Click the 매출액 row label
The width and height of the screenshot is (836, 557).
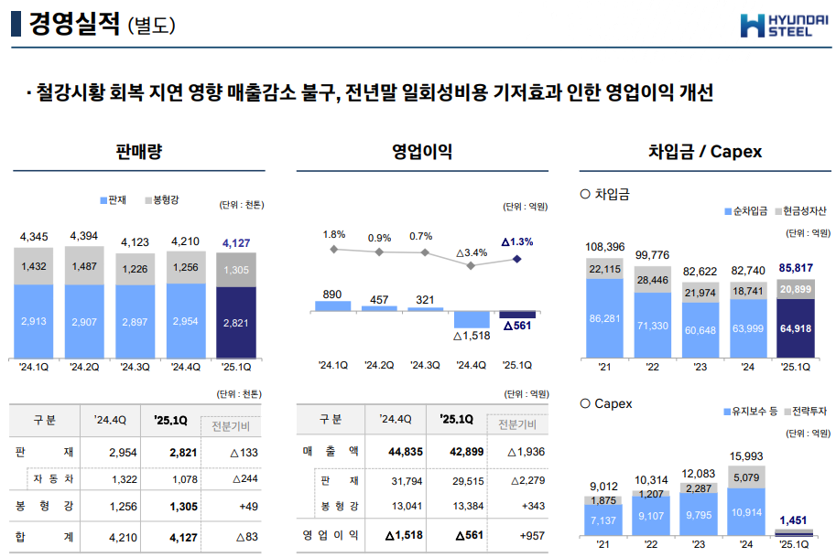tap(331, 451)
